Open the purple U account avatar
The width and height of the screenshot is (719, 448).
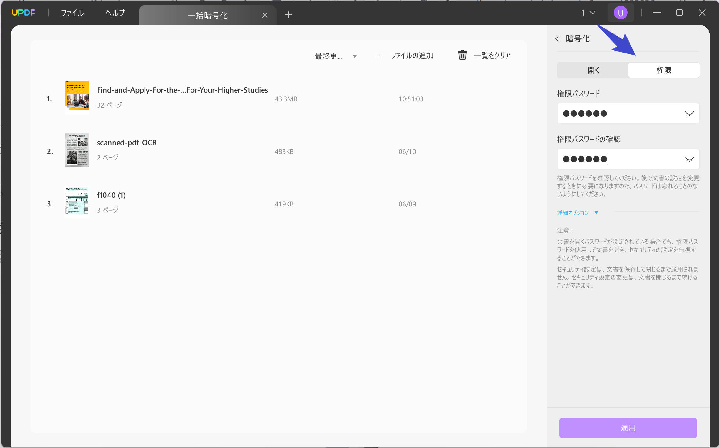tap(620, 13)
